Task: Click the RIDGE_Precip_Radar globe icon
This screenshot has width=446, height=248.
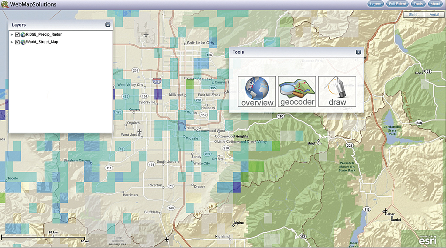Action: 23,35
